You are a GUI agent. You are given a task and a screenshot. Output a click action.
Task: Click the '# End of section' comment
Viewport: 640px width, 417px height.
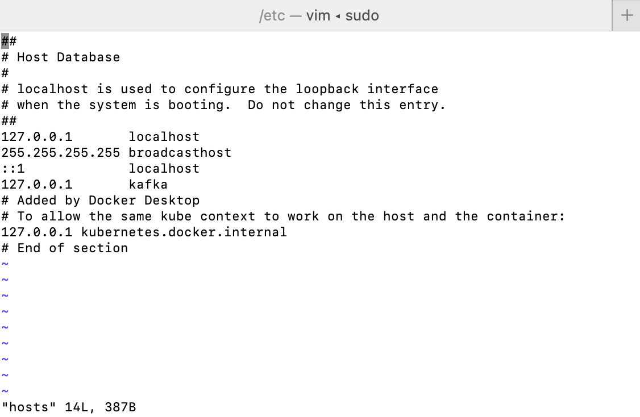pyautogui.click(x=65, y=248)
